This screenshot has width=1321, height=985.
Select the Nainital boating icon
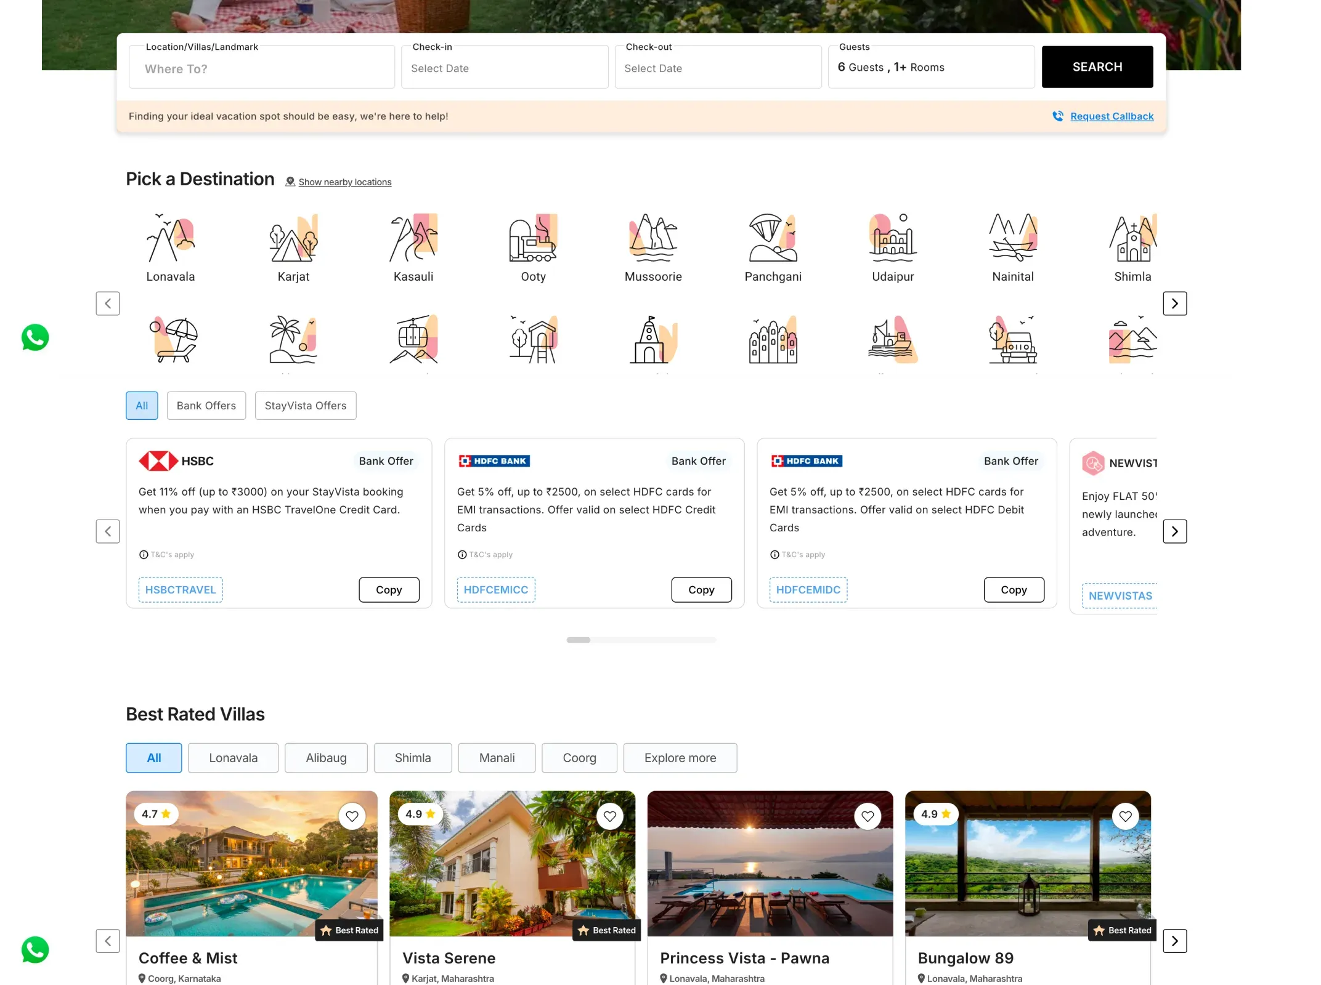point(1013,238)
